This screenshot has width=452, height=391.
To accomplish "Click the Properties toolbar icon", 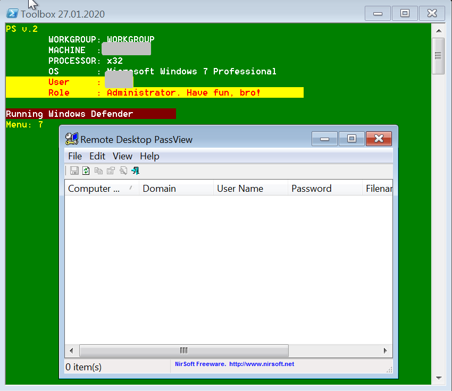I will pos(111,171).
